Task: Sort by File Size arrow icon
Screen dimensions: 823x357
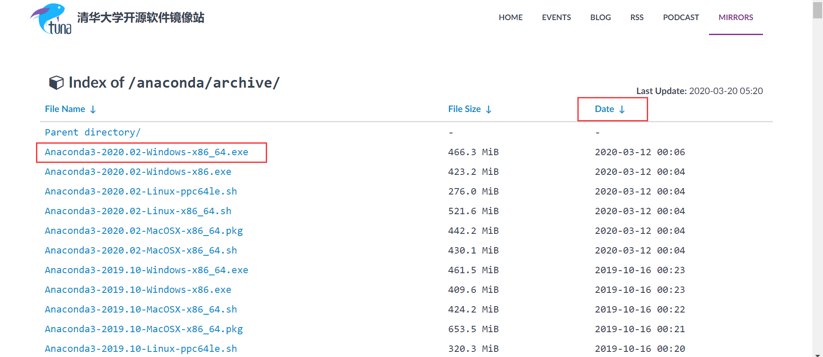Action: pyautogui.click(x=489, y=109)
